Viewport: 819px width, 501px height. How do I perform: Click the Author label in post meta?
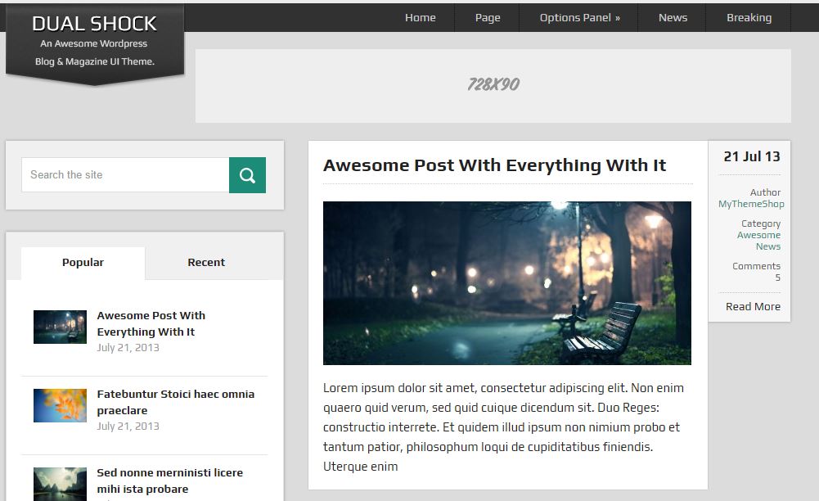click(765, 192)
